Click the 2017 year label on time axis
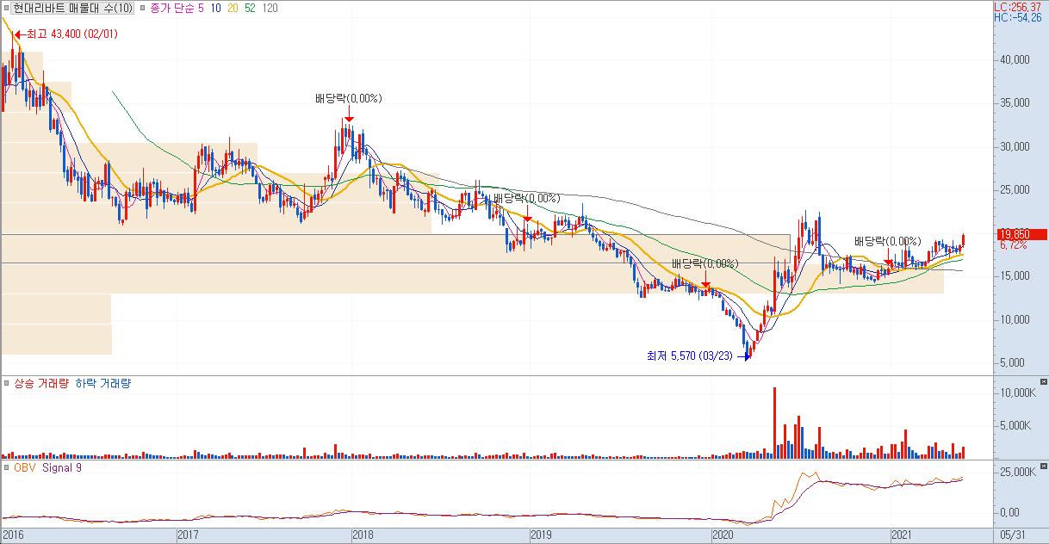 189,536
